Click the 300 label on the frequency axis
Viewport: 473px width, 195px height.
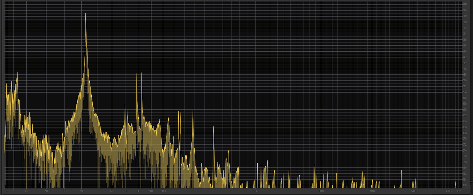(x=321, y=191)
